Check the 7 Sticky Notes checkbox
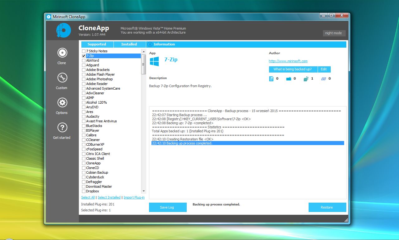Screen dimensions: 399x240 tap(84, 51)
